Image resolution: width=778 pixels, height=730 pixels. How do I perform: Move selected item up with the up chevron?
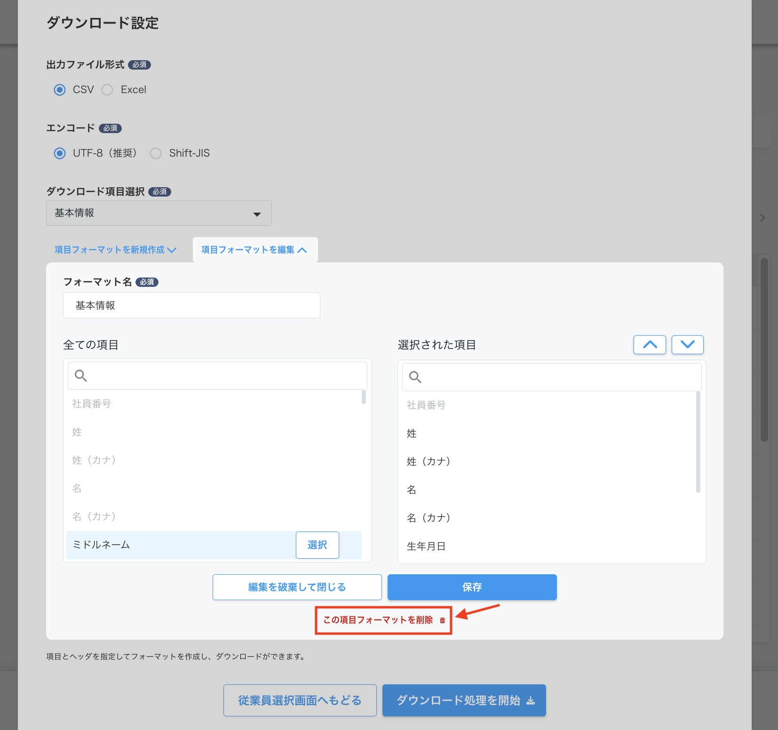coord(650,345)
